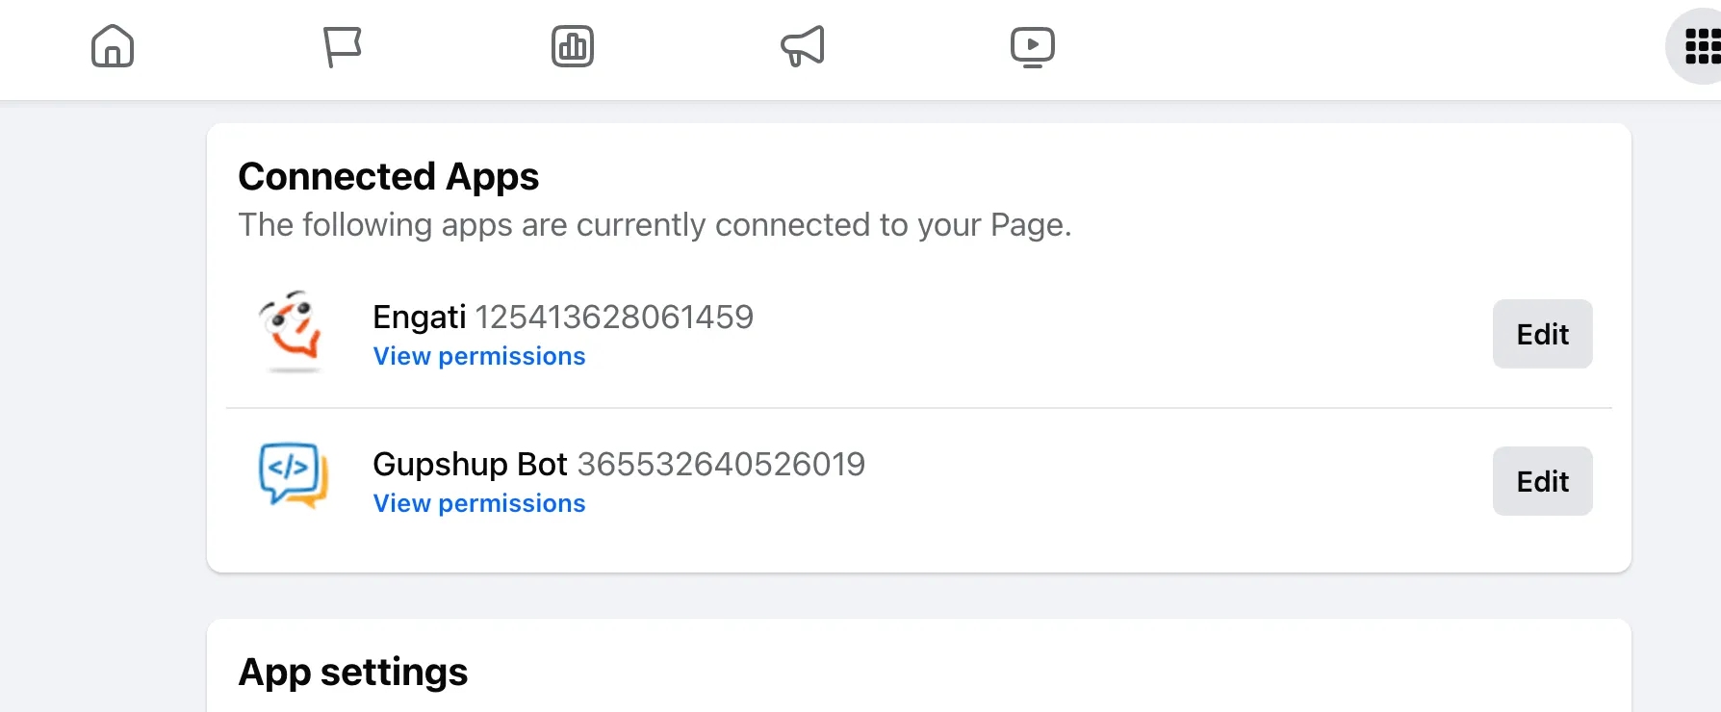Select the Ads megaphone icon
Image resolution: width=1721 pixels, height=712 pixels.
coord(803,46)
